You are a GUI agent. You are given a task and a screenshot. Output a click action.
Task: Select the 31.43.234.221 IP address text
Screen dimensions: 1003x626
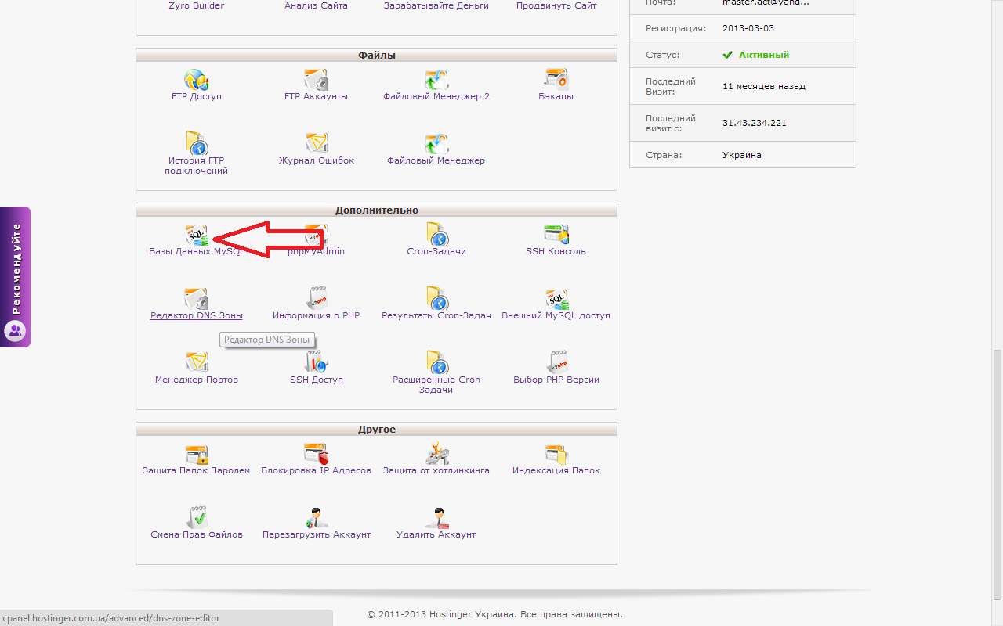[754, 124]
